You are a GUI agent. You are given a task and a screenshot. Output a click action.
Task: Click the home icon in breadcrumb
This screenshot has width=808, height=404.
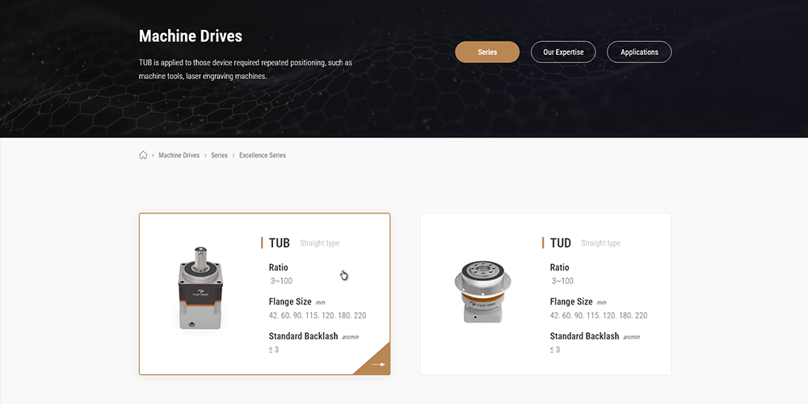[143, 155]
